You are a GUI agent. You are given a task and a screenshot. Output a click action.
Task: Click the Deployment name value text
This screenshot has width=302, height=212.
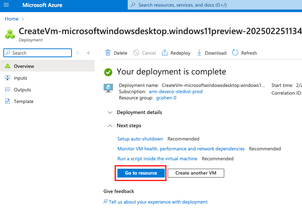tap(213, 85)
